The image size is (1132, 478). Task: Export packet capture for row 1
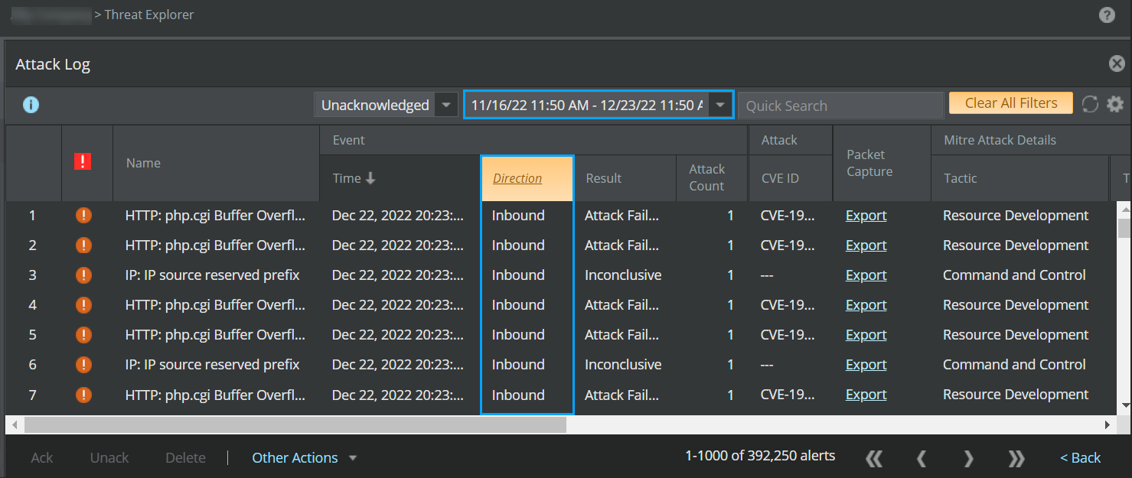point(866,216)
